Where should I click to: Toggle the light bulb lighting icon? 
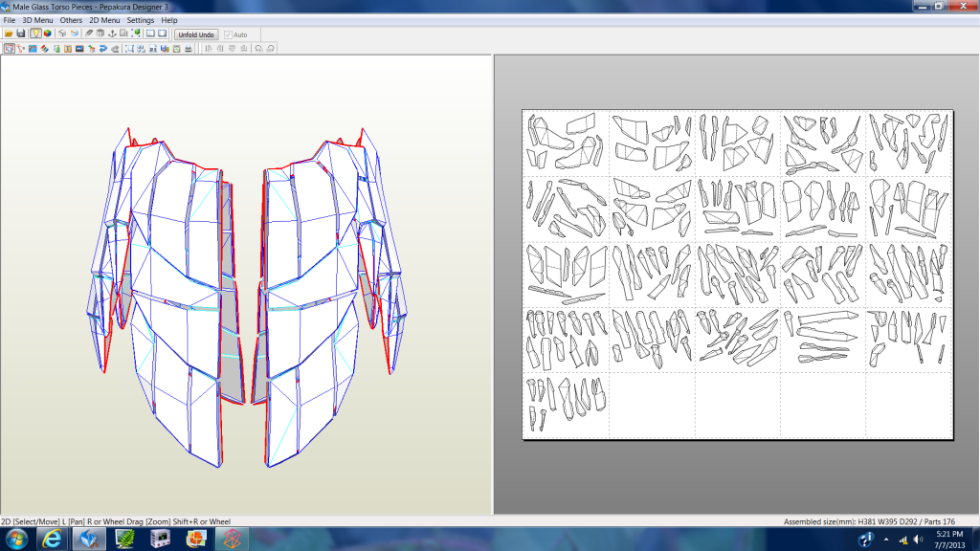pyautogui.click(x=35, y=33)
